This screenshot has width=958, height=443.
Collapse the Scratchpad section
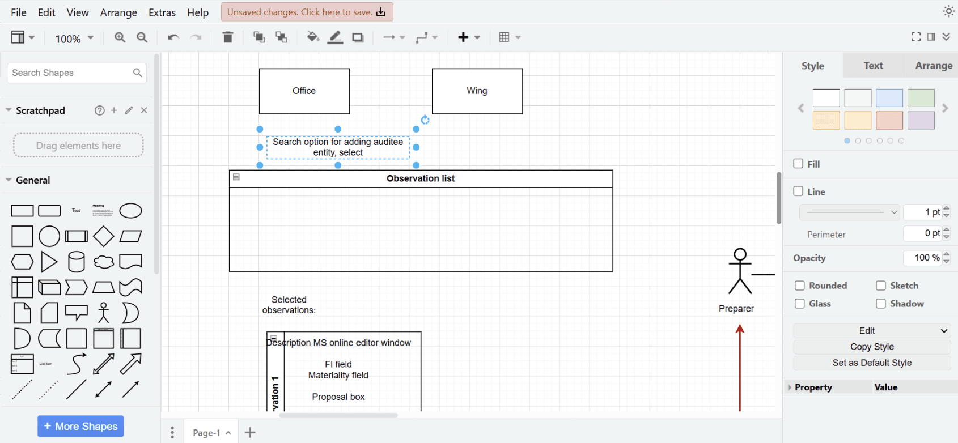pos(9,110)
